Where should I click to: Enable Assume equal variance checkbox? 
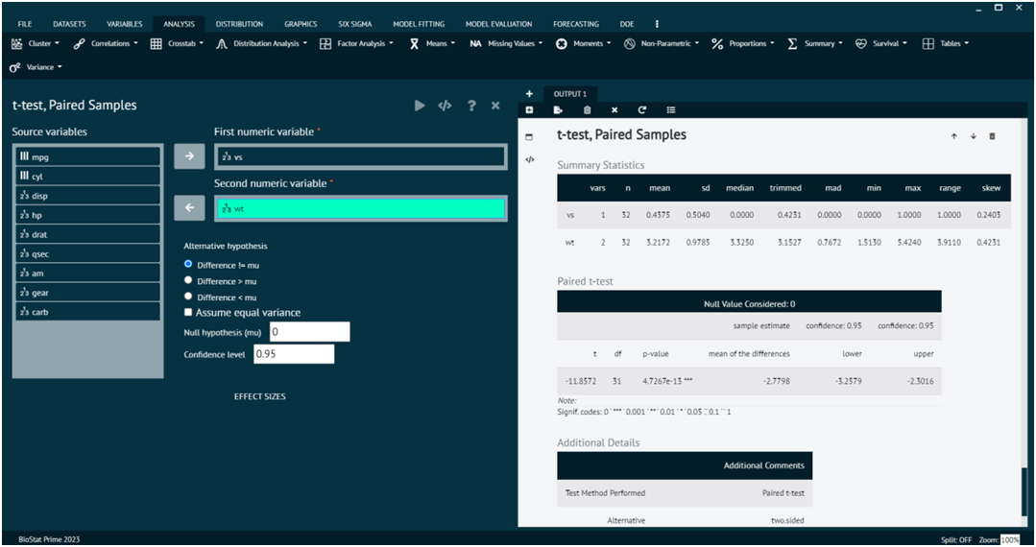click(189, 313)
